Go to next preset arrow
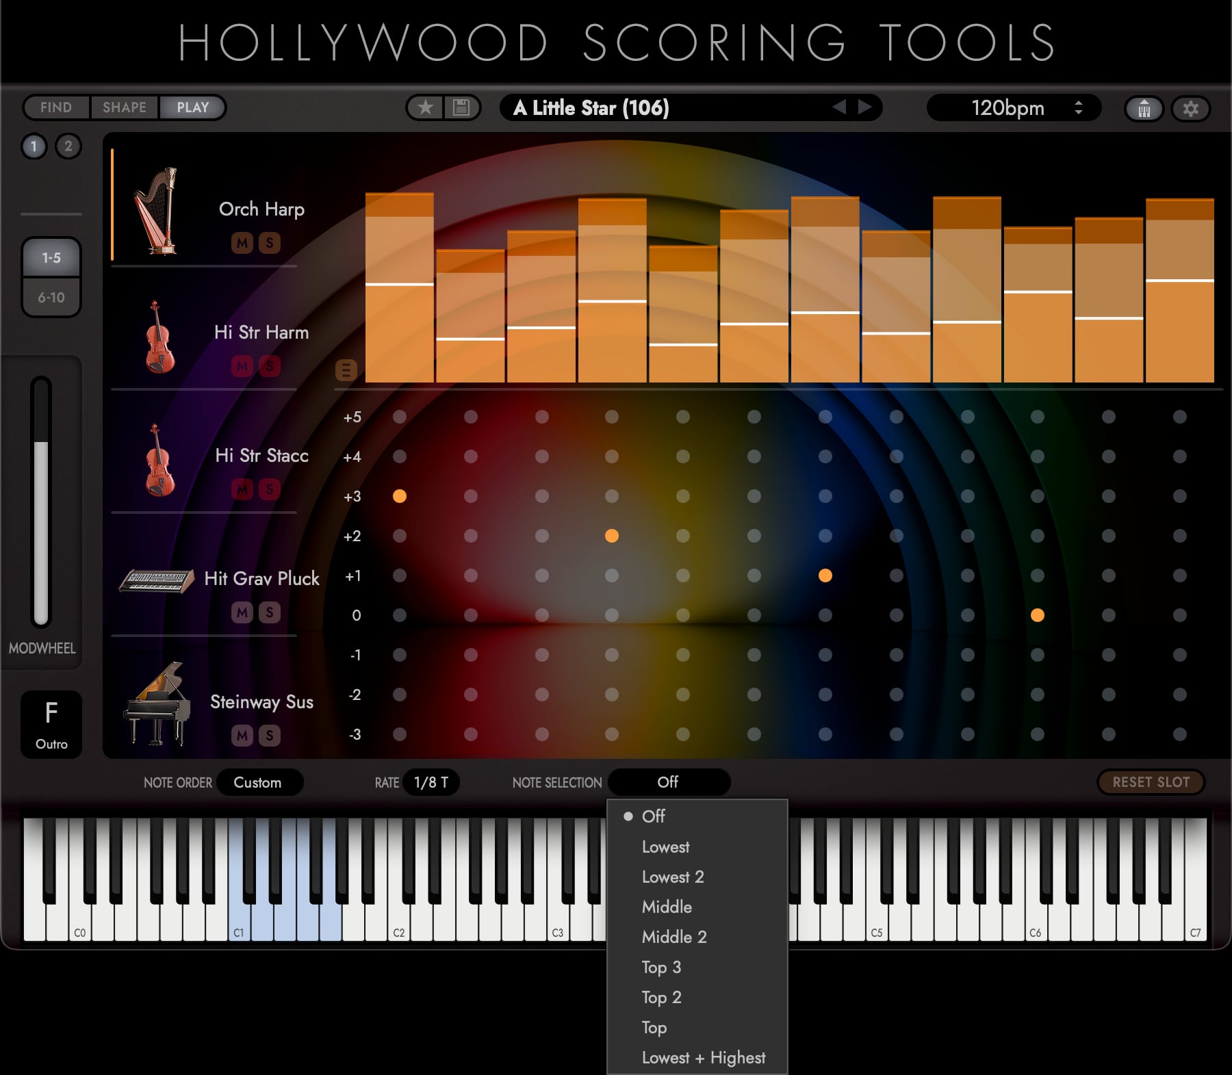 point(865,107)
